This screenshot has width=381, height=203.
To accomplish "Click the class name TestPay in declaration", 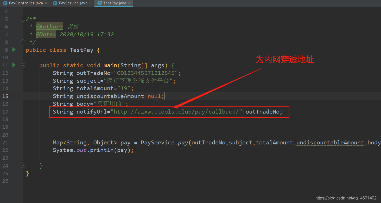I will (81, 50).
